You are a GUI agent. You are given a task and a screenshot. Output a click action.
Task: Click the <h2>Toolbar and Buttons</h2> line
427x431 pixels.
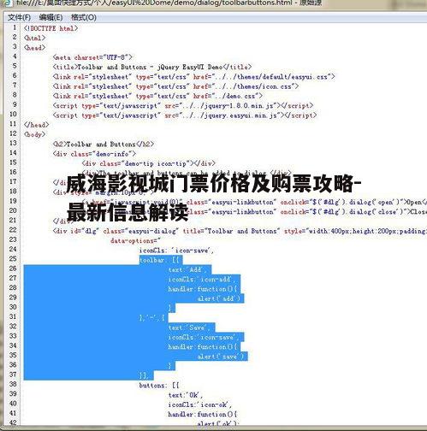coord(104,144)
